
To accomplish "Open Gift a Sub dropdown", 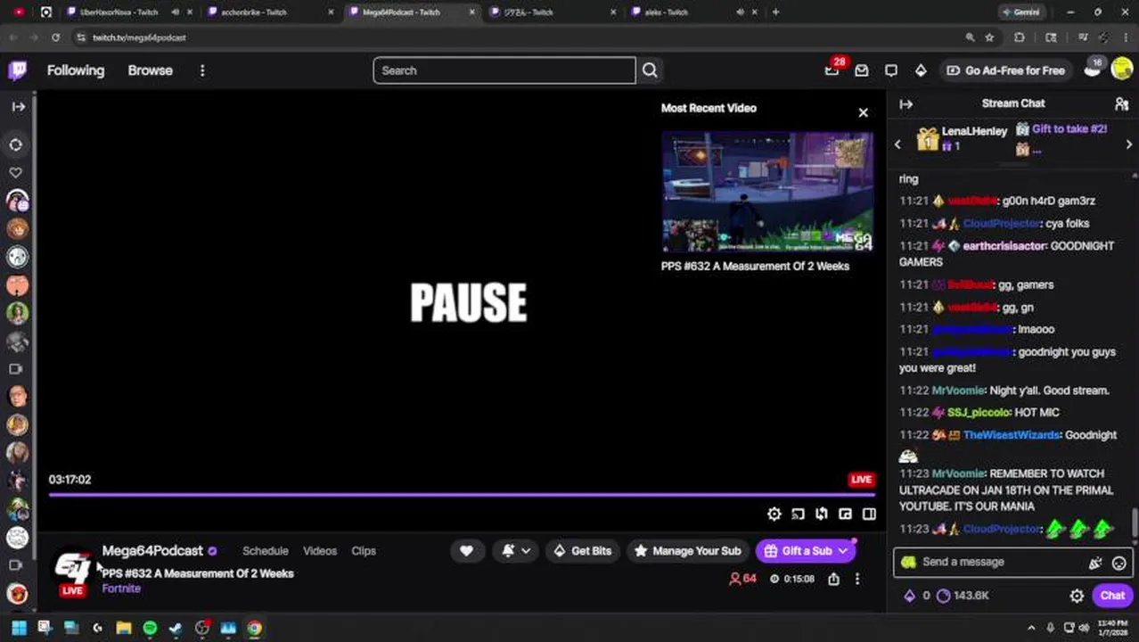I will (806, 551).
